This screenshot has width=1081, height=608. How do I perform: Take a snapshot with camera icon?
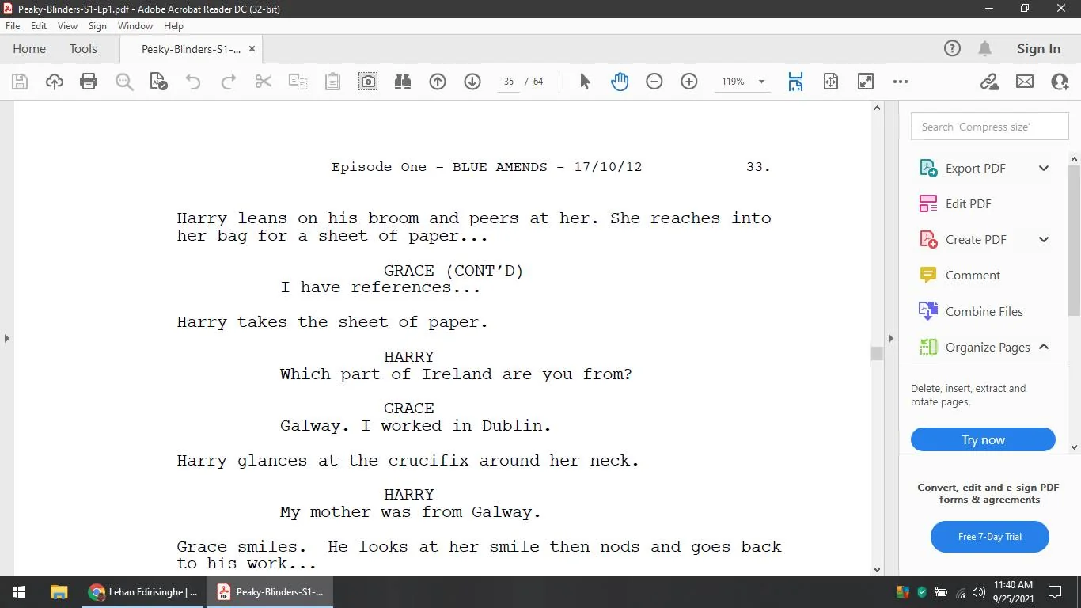pos(368,82)
